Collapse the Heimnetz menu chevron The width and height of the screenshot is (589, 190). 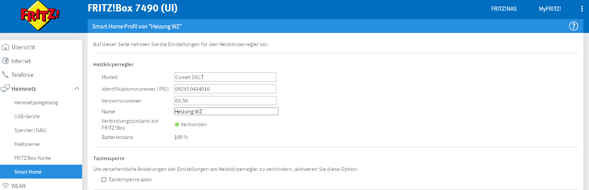tap(77, 89)
